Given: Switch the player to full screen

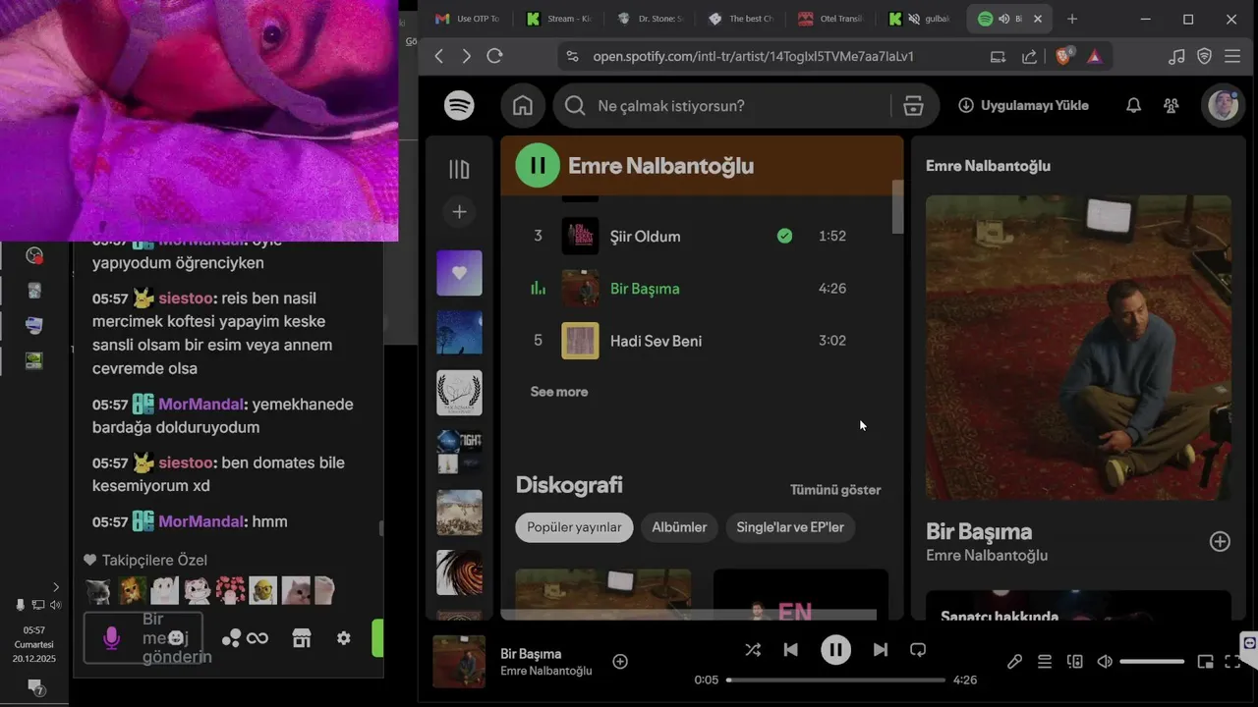Looking at the screenshot, I should [x=1232, y=662].
